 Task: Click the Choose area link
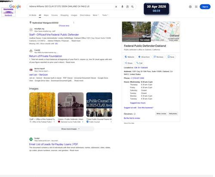(x=64, y=26)
